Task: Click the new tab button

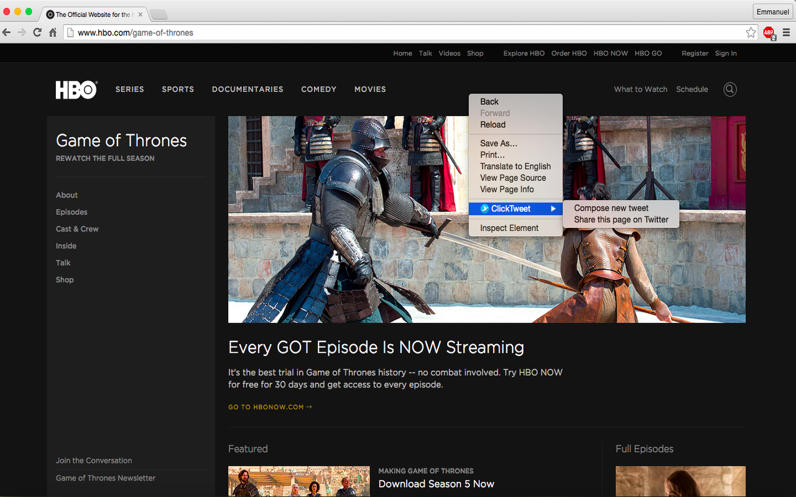Action: click(x=159, y=14)
